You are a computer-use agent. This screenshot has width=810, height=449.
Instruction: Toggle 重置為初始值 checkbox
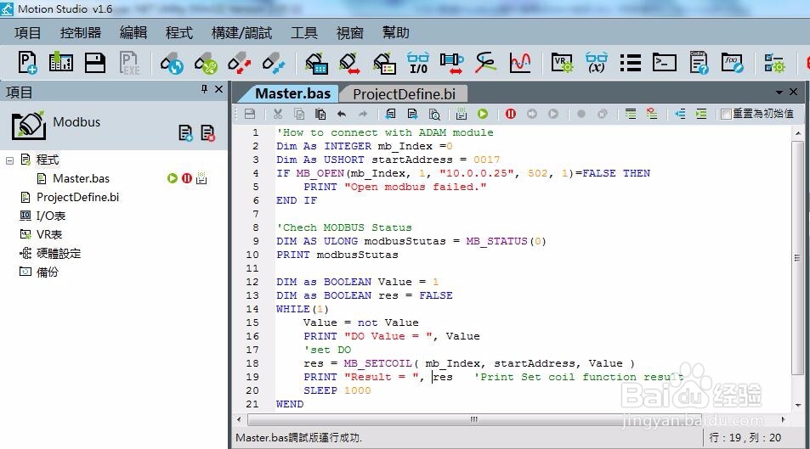pos(727,114)
